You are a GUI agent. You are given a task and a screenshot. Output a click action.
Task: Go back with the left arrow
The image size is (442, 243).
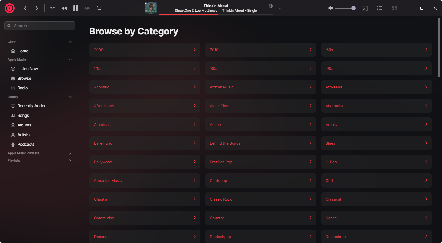25,8
